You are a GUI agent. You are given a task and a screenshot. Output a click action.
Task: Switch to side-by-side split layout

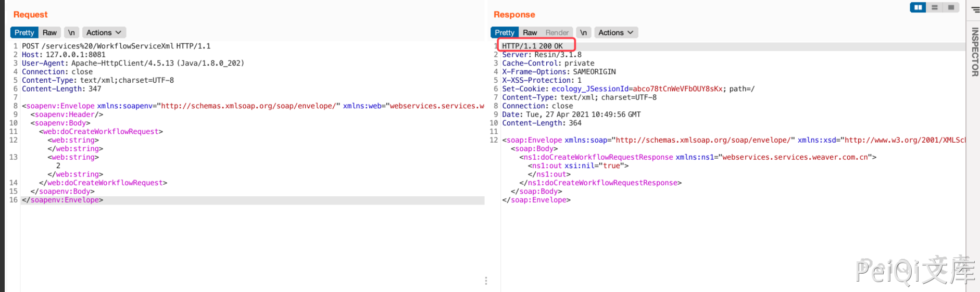(x=918, y=7)
